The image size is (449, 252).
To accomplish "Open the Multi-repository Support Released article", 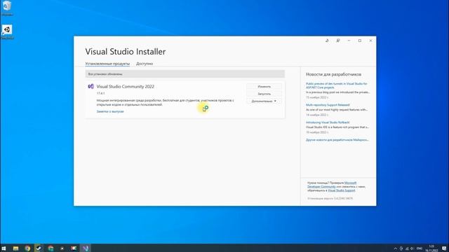I will (x=328, y=105).
